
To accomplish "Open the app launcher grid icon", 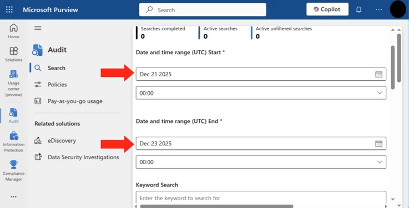I will click(x=9, y=10).
